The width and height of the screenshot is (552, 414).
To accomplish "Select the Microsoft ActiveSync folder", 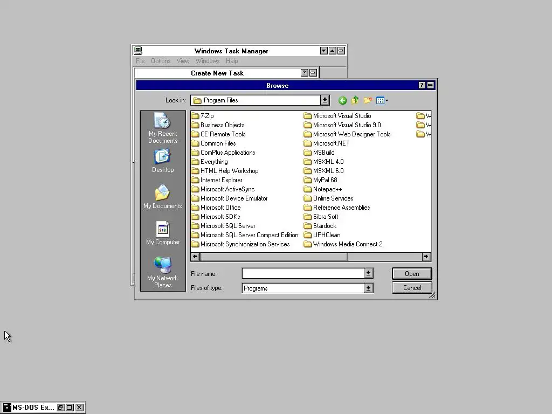I will click(223, 189).
